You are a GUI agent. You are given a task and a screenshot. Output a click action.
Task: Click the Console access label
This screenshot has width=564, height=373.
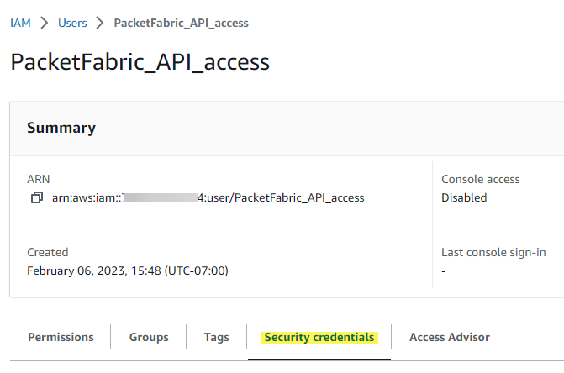tap(481, 179)
